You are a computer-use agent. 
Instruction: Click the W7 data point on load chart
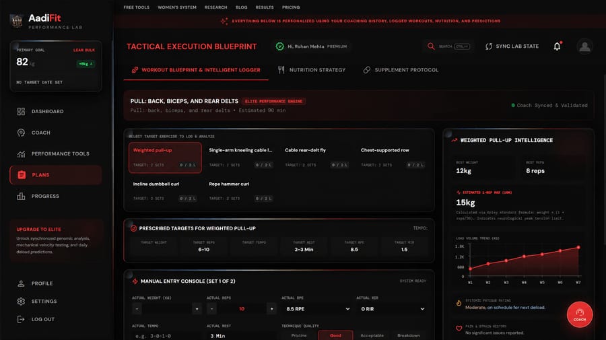pyautogui.click(x=578, y=247)
